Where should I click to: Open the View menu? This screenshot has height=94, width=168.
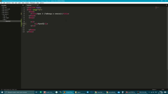(16, 3)
